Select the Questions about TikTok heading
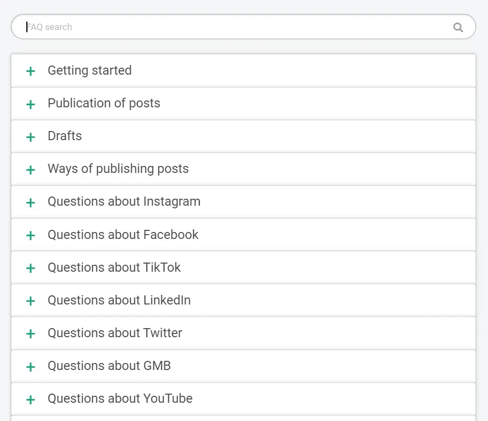The height and width of the screenshot is (421, 488). point(114,267)
